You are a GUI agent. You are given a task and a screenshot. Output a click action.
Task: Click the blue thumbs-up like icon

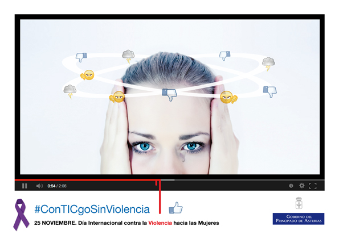point(175,208)
